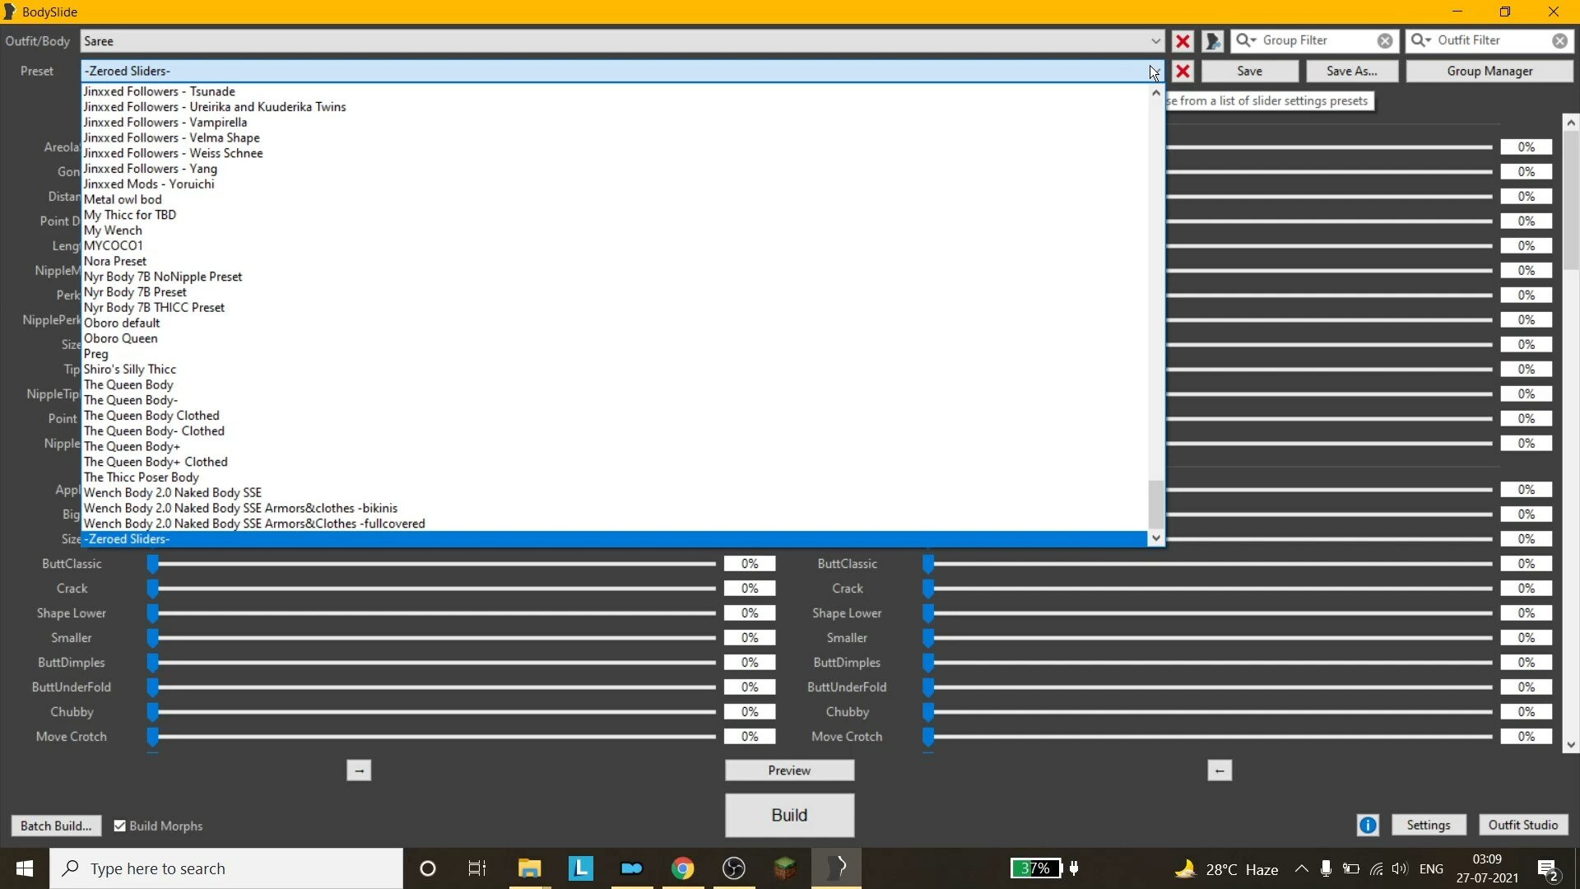Click the Group Filter search field

point(1317,40)
